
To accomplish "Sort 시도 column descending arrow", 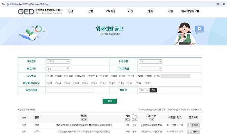I will tap(129, 119).
